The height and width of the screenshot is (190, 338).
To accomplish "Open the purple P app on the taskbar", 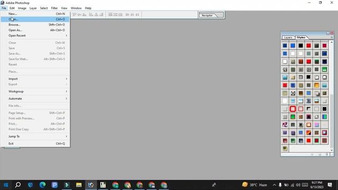I will pos(54,185).
